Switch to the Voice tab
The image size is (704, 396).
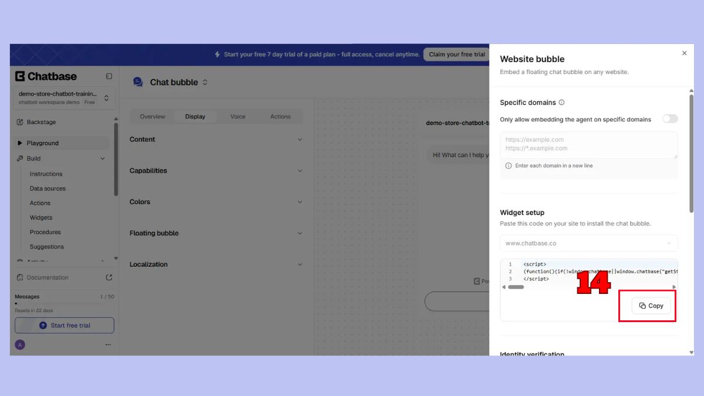238,117
